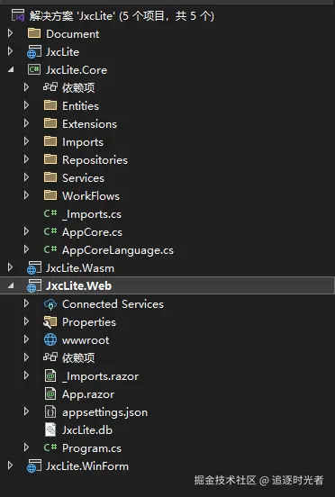Click the database file icon for JxcLite.db
The image size is (335, 497).
pos(50,430)
